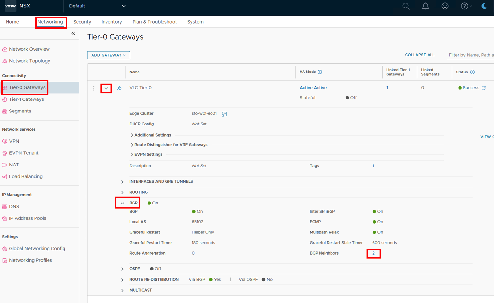Open the notifications bell
This screenshot has width=494, height=303.
click(x=425, y=6)
